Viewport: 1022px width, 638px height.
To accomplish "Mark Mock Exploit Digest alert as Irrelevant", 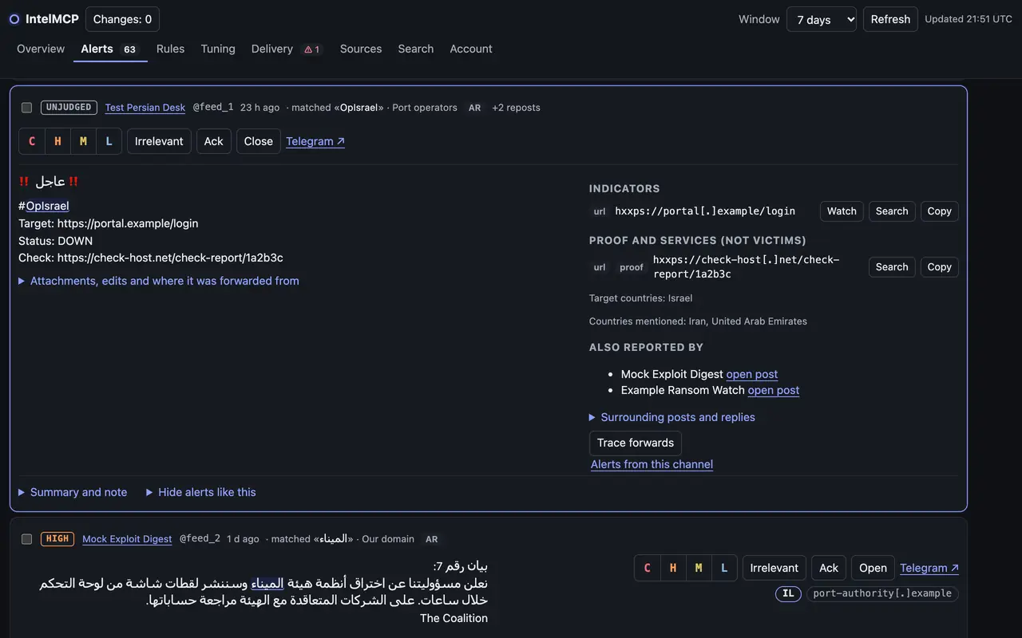I will pyautogui.click(x=774, y=568).
